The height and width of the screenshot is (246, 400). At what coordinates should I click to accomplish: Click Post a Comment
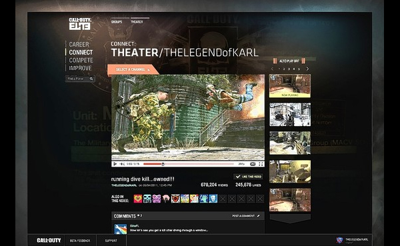(243, 216)
